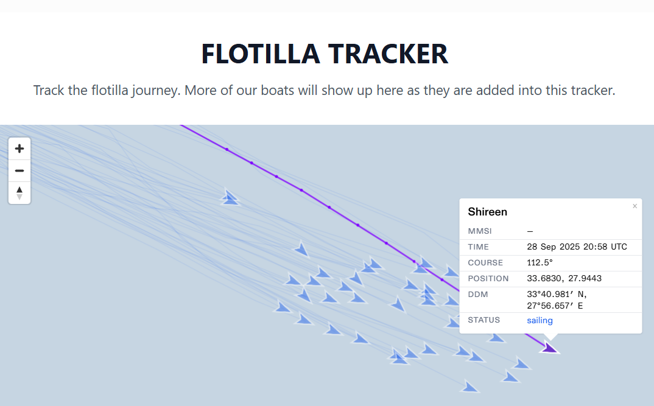
Task: Click the MMSI label in popup
Action: pyautogui.click(x=479, y=231)
